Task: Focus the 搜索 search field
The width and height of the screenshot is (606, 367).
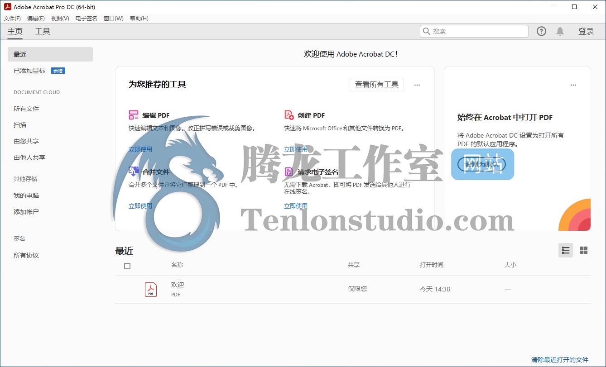Action: coord(474,31)
